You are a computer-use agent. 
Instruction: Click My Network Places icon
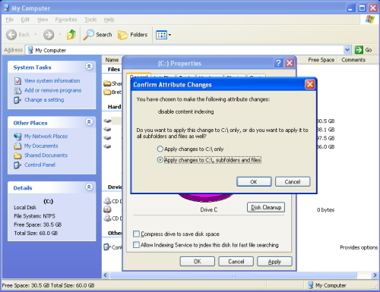[17, 137]
